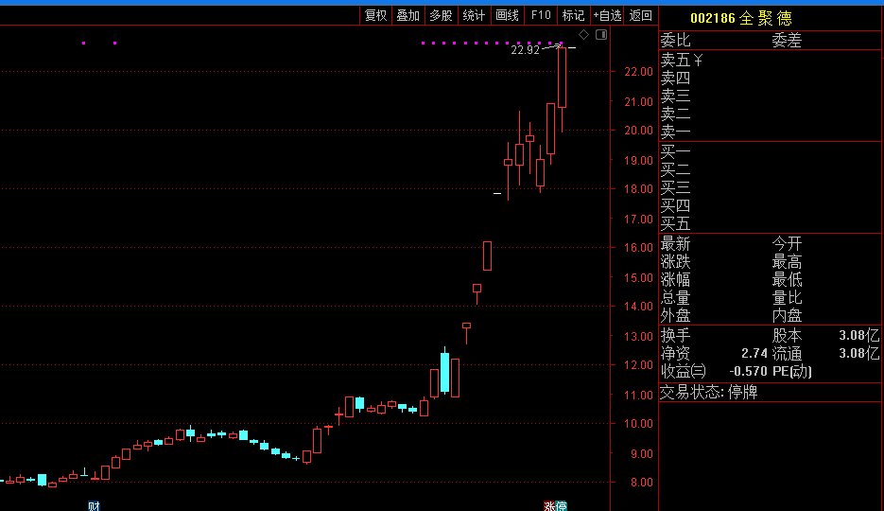Select the 卖三 ask row
The height and width of the screenshot is (511, 884).
(x=771, y=96)
